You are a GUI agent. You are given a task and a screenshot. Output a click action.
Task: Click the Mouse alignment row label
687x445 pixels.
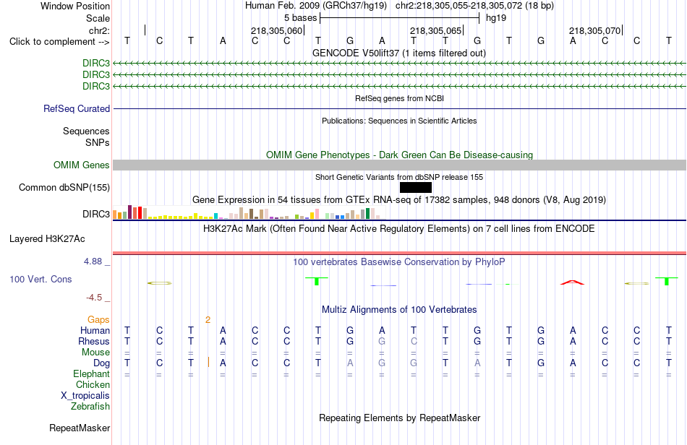pyautogui.click(x=95, y=353)
